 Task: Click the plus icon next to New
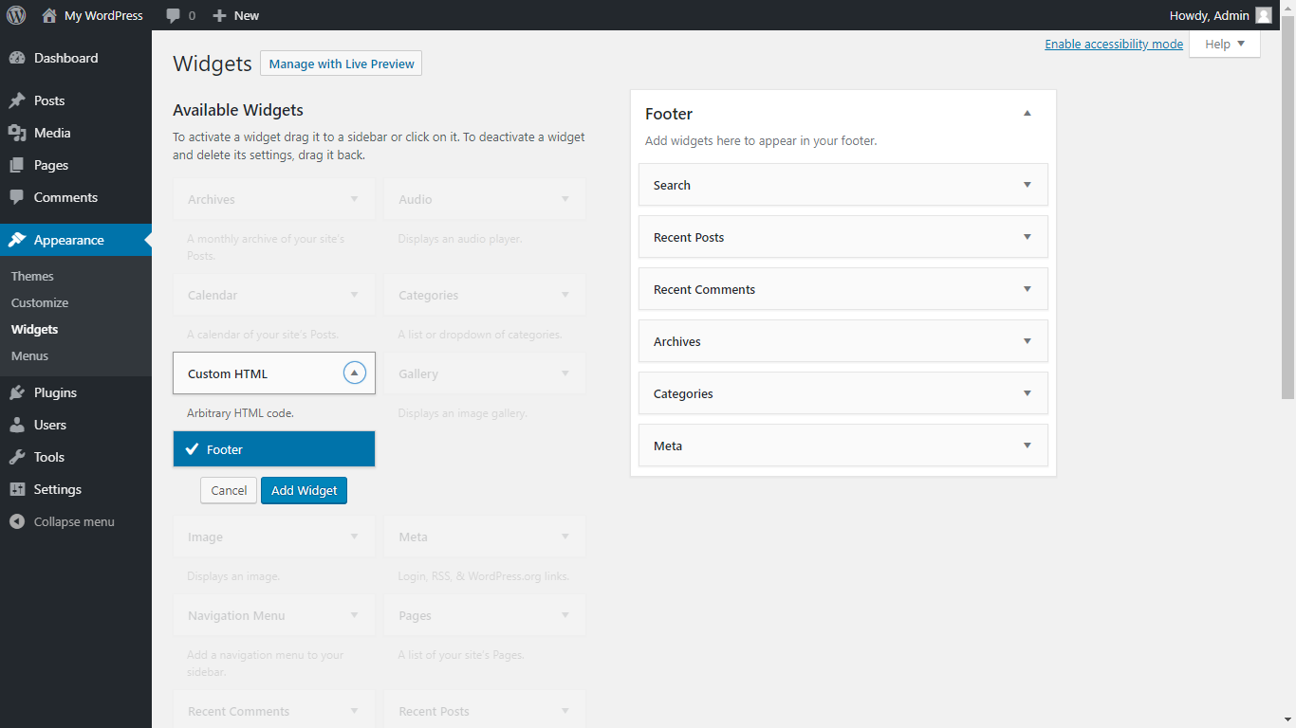coord(219,15)
